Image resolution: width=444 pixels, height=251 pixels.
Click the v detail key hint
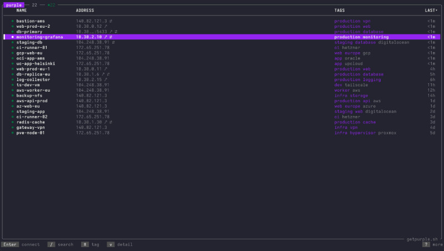(120, 244)
